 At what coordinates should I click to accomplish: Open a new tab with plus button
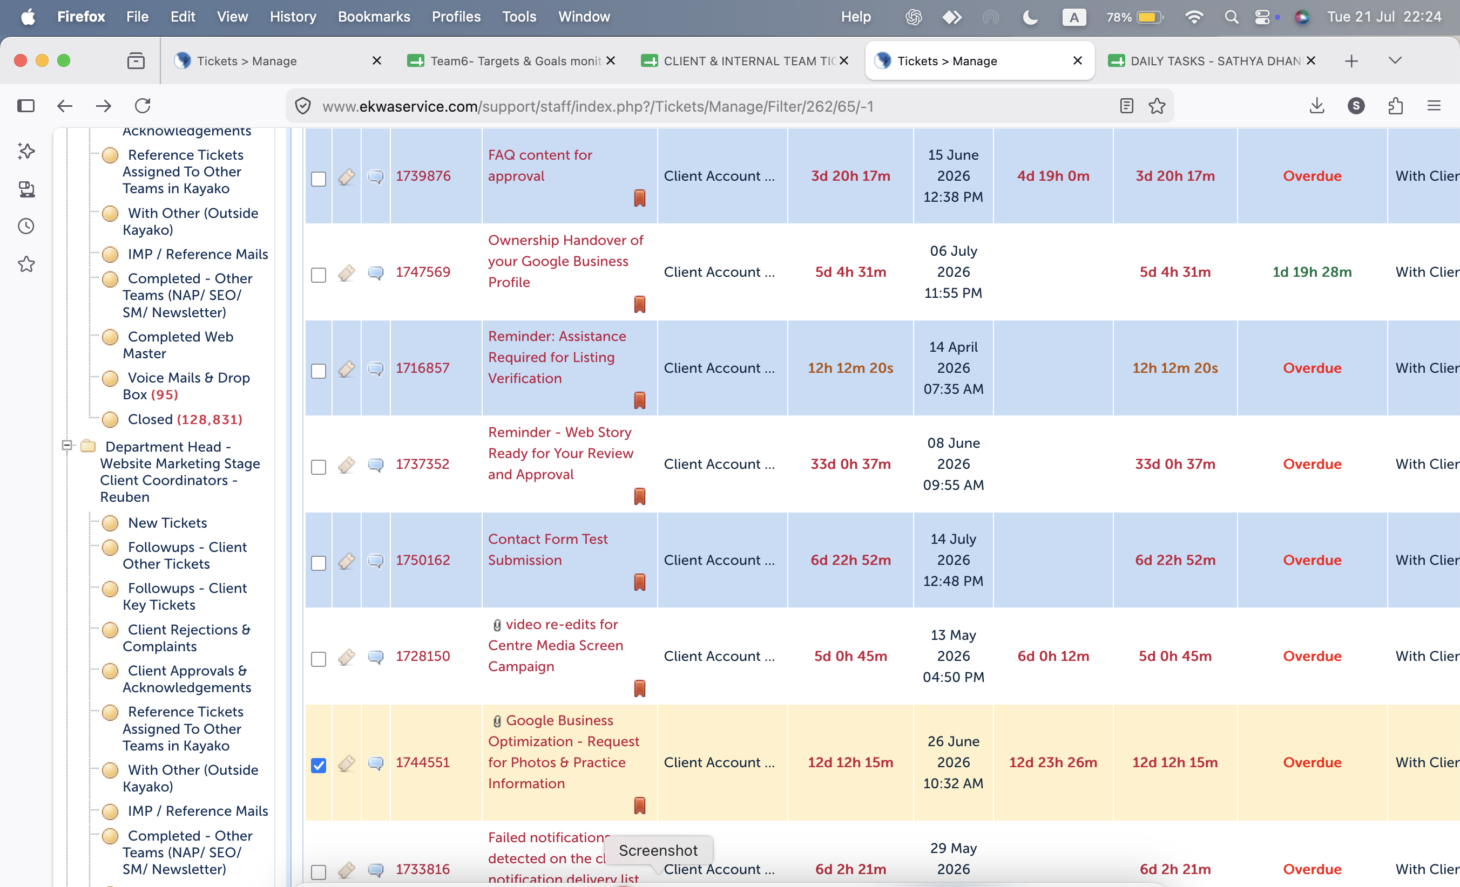tap(1351, 61)
